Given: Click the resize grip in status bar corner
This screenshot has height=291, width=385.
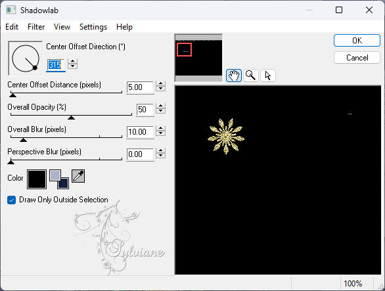Looking at the screenshot, I should click(x=380, y=286).
